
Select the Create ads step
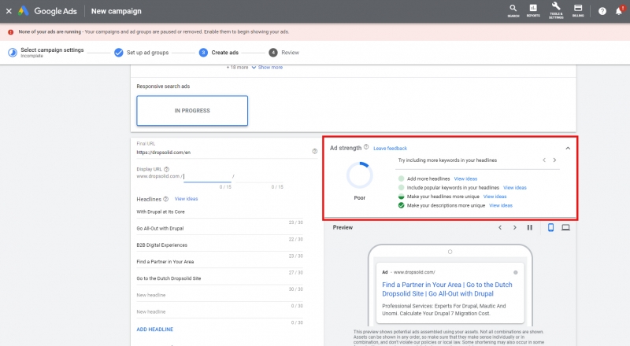click(219, 53)
